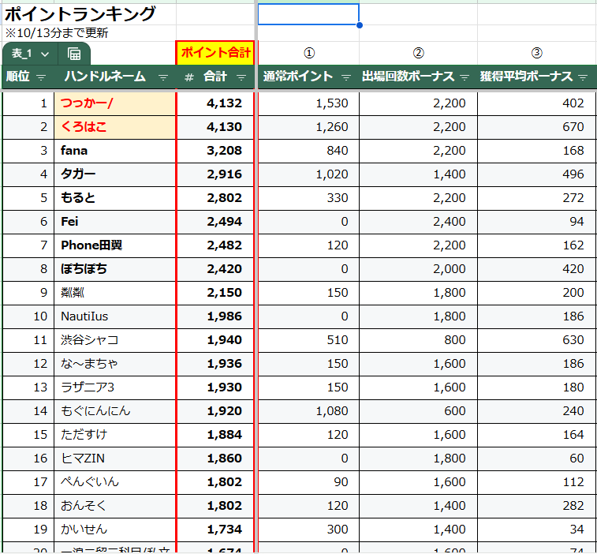Screen dimensions: 597x554
Task: Select the name cell もぐにんにん
Action: pos(115,410)
